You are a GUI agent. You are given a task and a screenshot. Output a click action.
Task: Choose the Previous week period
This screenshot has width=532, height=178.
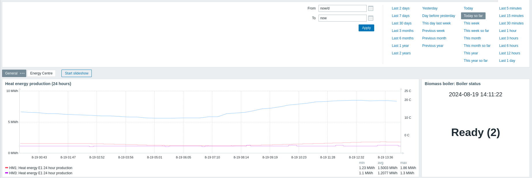433,31
